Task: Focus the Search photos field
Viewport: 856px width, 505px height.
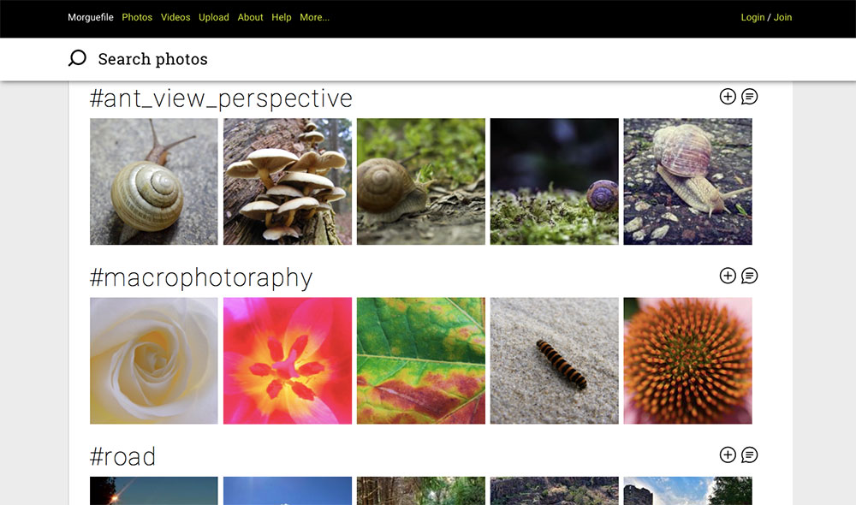Action: (153, 59)
